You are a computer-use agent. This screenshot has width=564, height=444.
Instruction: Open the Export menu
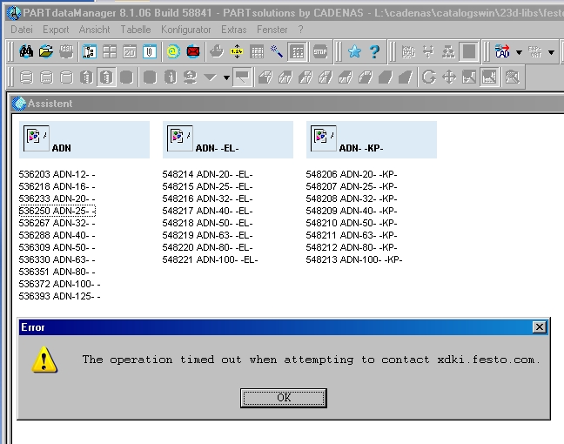[56, 30]
